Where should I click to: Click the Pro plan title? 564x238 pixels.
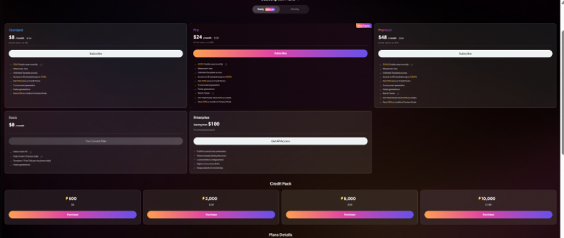pyautogui.click(x=196, y=30)
